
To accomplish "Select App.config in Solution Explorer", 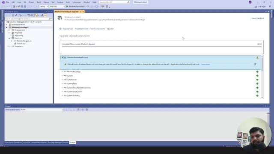I will pyautogui.click(x=19, y=36).
